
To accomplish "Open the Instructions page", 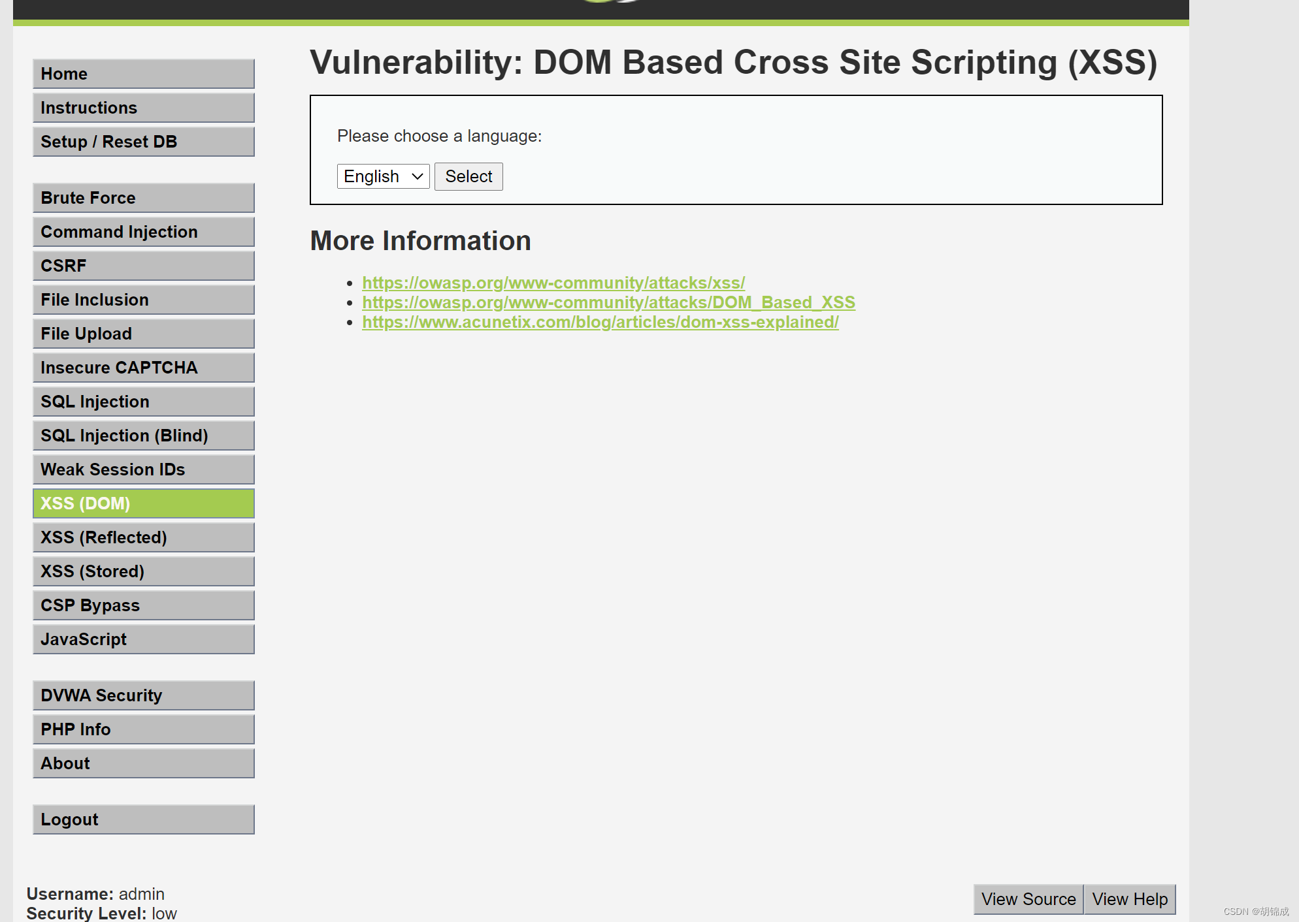I will [144, 108].
